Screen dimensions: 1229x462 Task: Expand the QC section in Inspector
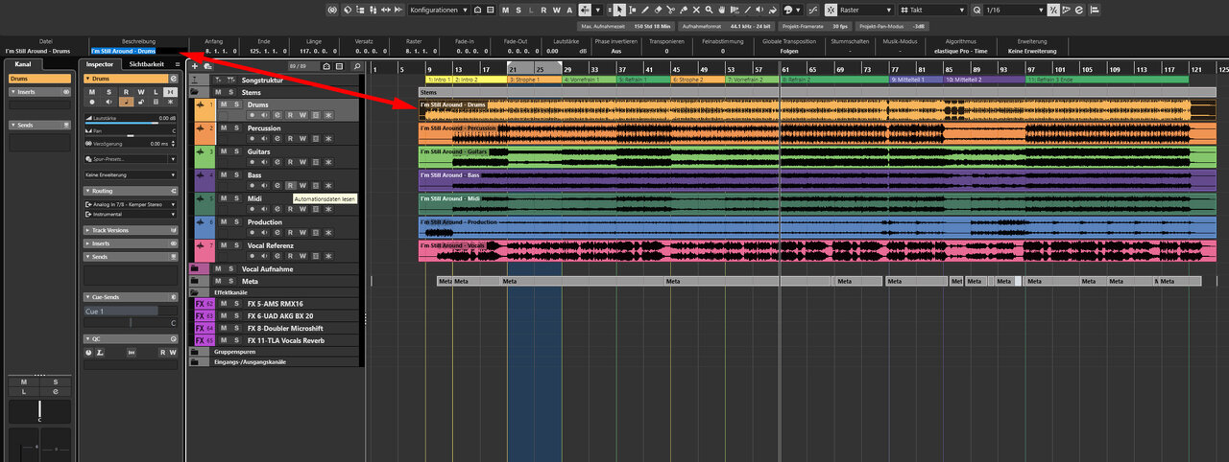(131, 338)
